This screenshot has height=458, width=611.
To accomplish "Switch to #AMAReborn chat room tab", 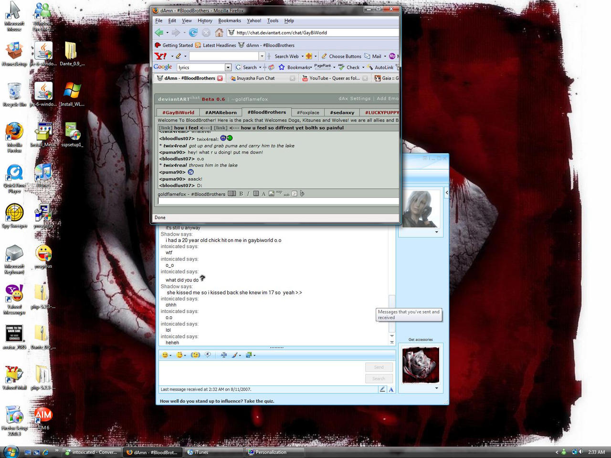I will (x=221, y=113).
